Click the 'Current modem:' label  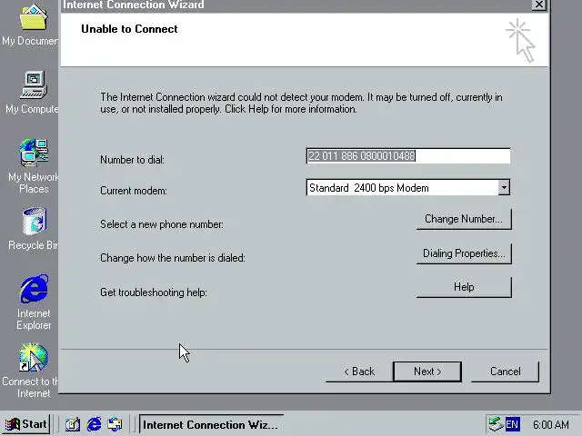134,191
